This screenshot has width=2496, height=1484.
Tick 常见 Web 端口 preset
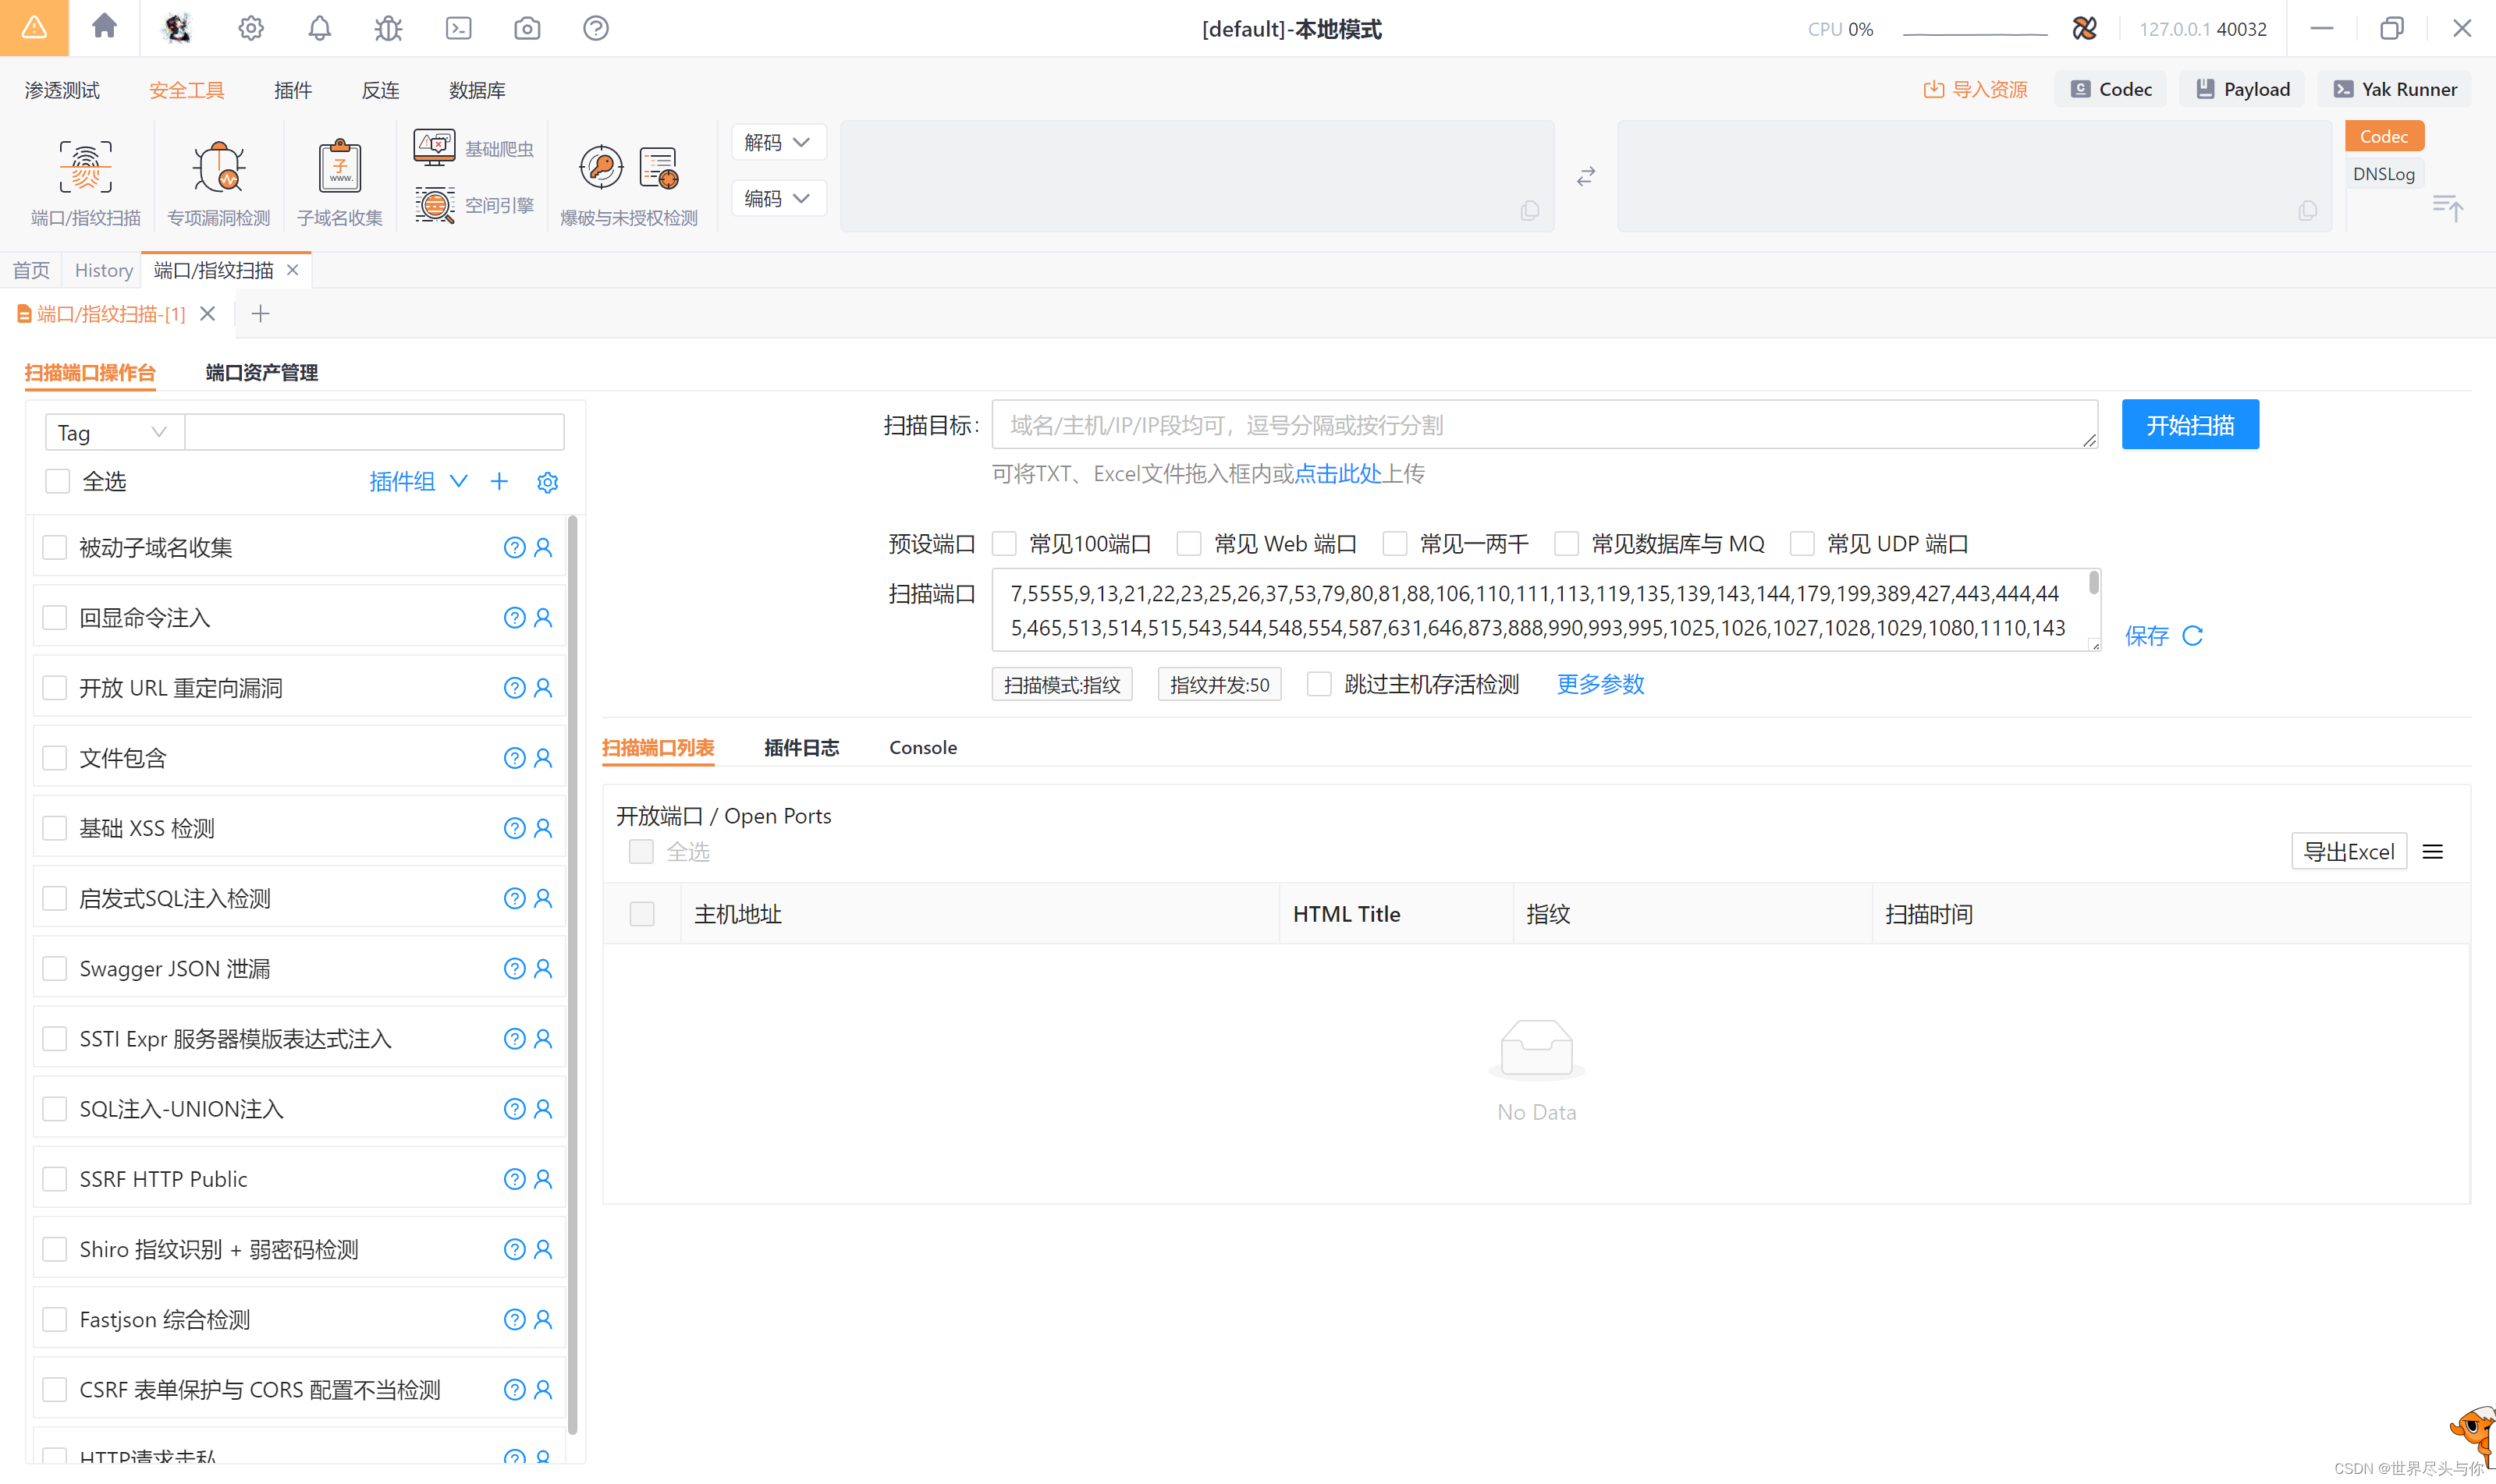point(1188,543)
